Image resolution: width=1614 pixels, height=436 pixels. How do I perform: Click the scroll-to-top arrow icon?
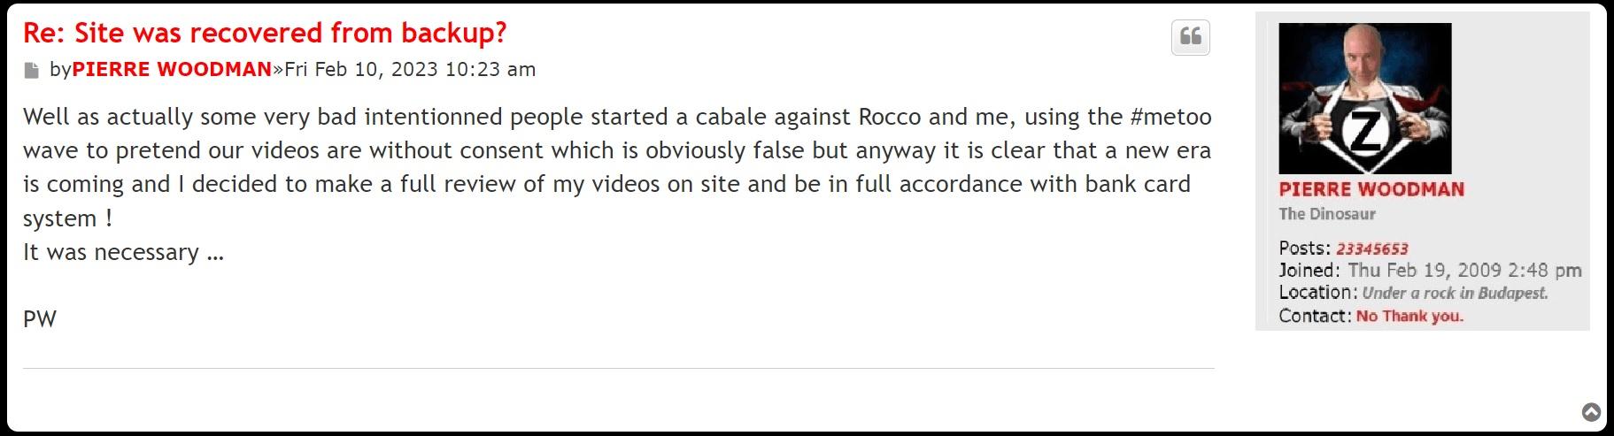point(1591,412)
